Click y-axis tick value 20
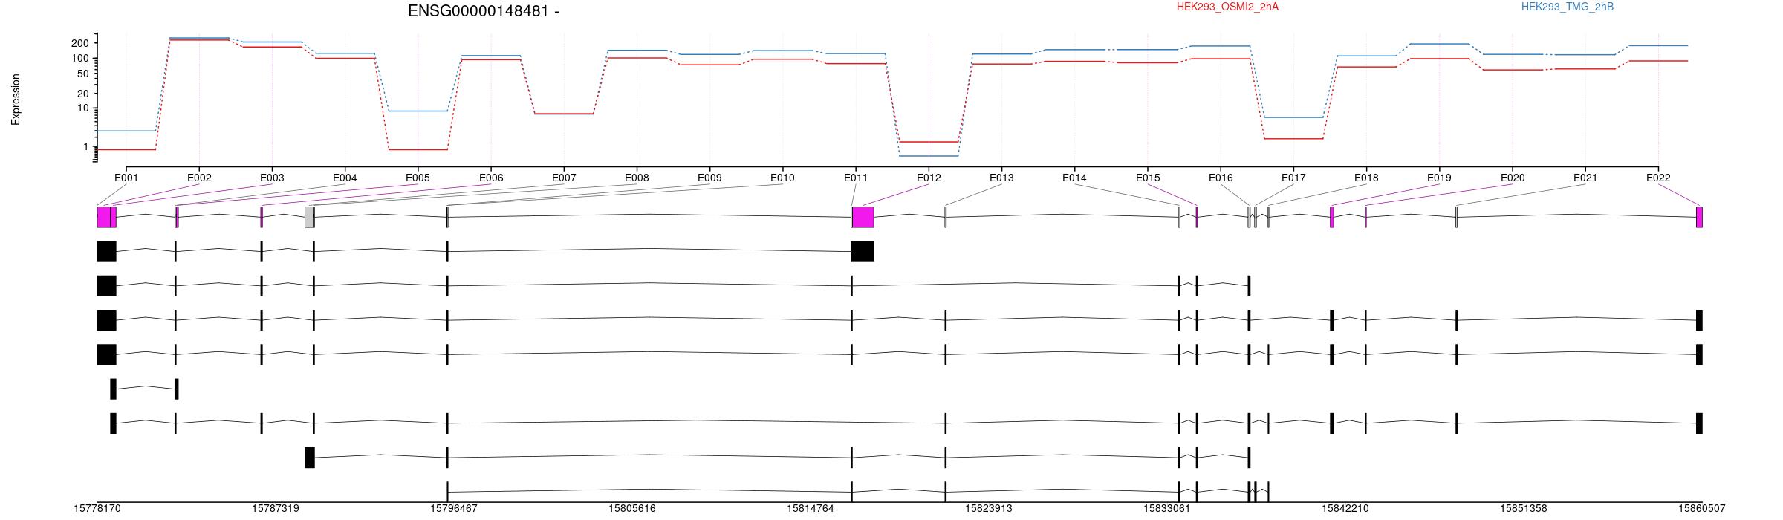Viewport: 1783px width, 520px height. 82,94
